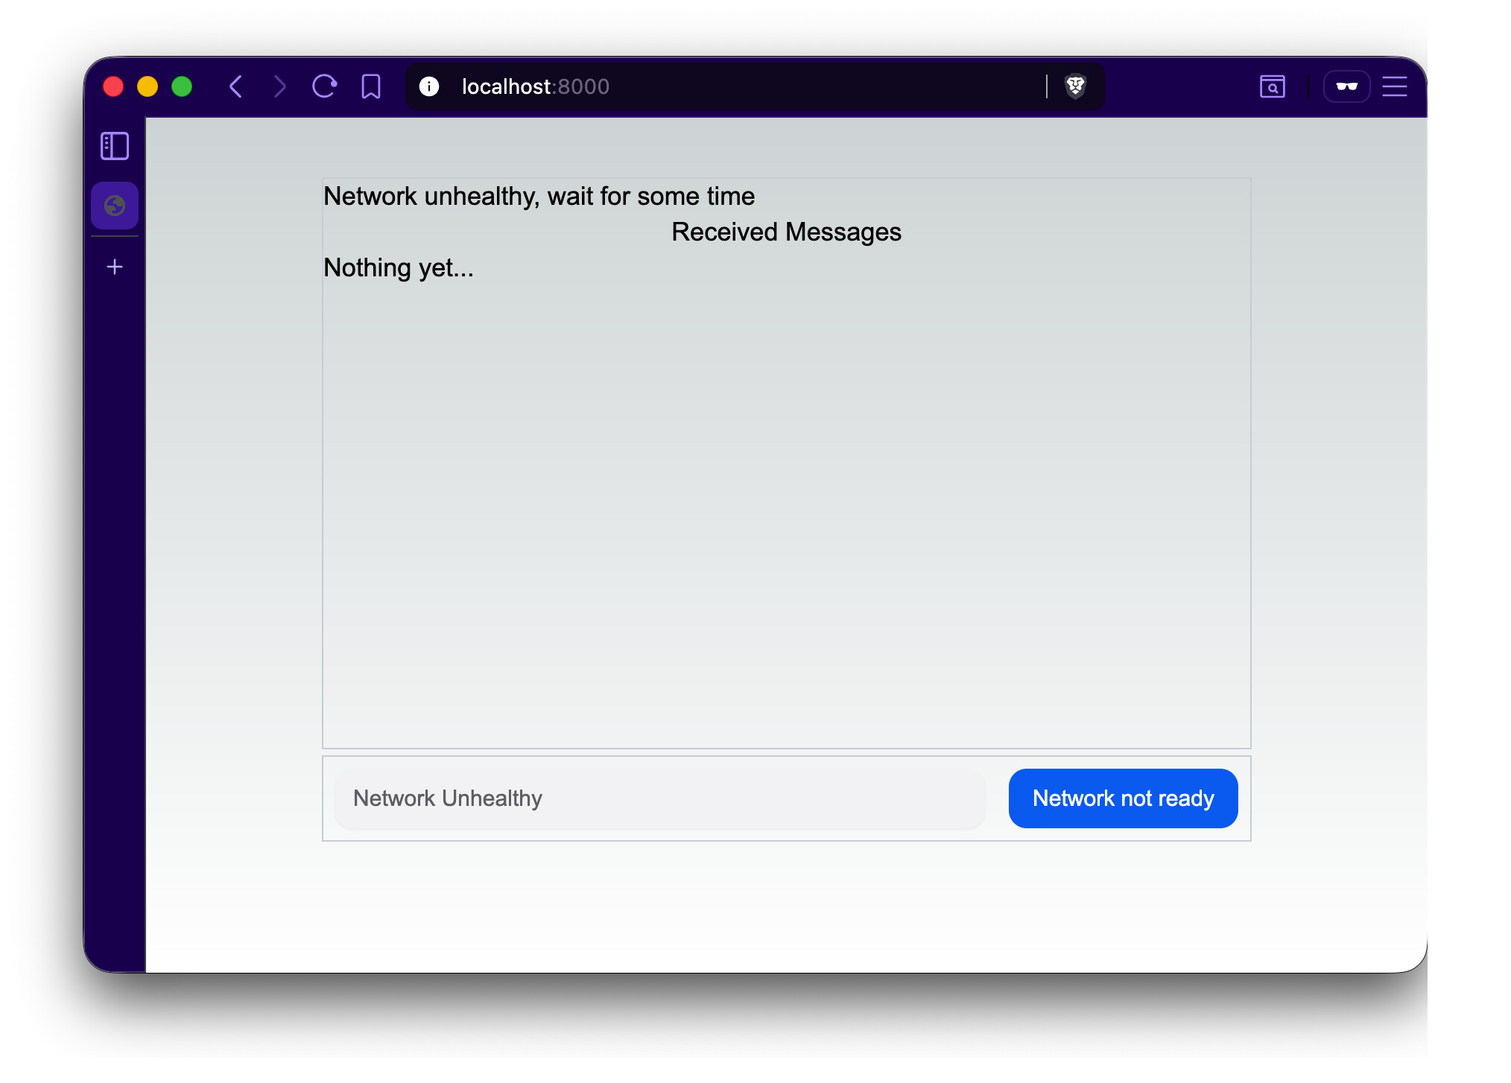Maximize window with green button
The image size is (1511, 1083).
tap(182, 86)
